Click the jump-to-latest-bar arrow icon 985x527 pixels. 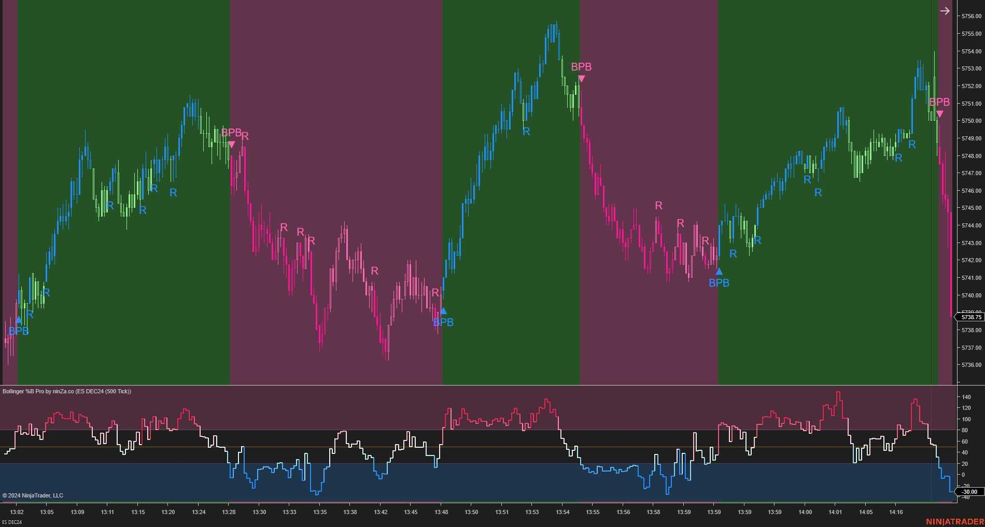click(944, 10)
